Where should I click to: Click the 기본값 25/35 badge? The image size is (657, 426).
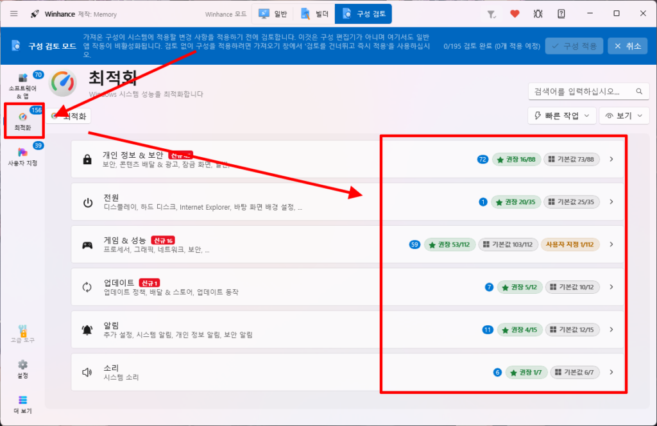(571, 202)
